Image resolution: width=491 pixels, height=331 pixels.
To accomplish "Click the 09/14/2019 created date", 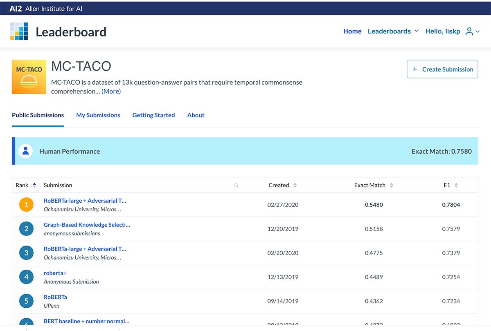I will 283,301.
